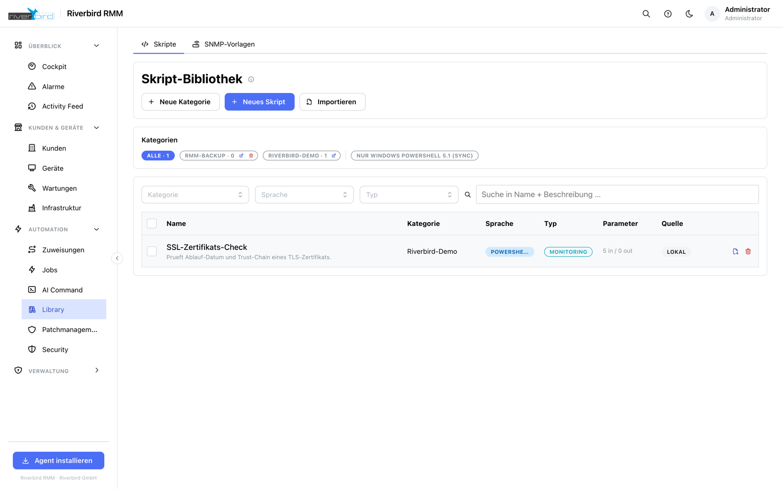Open Alarme in the sidebar
783x489 pixels.
click(x=64, y=87)
